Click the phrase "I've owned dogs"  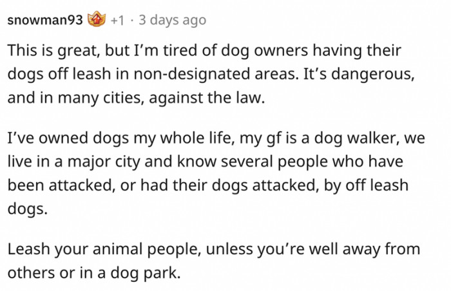(x=59, y=138)
